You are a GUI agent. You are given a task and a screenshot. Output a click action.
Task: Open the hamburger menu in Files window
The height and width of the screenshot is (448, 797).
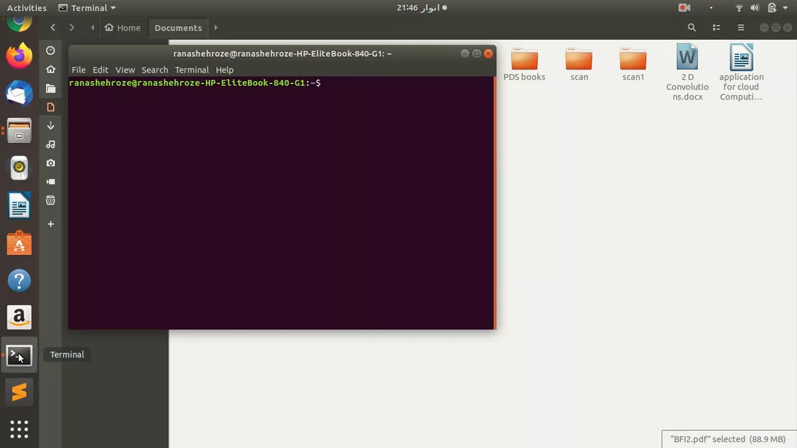[740, 27]
